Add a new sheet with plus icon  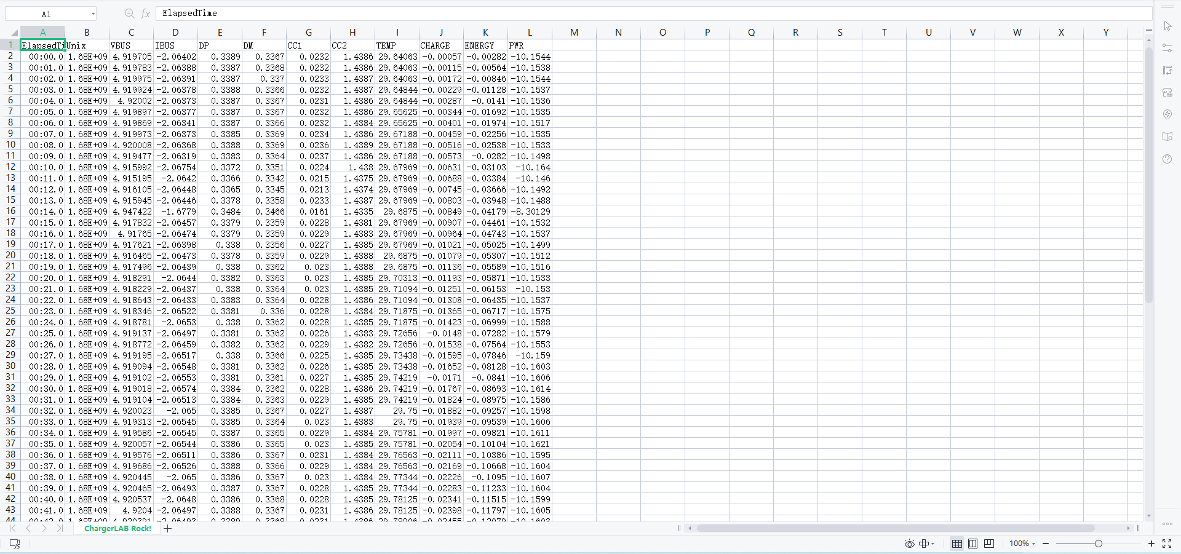coord(168,528)
